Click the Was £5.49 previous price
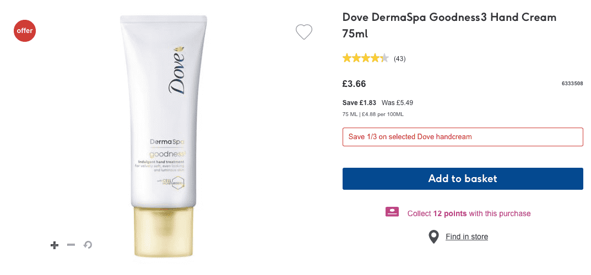The height and width of the screenshot is (275, 591). (x=397, y=103)
